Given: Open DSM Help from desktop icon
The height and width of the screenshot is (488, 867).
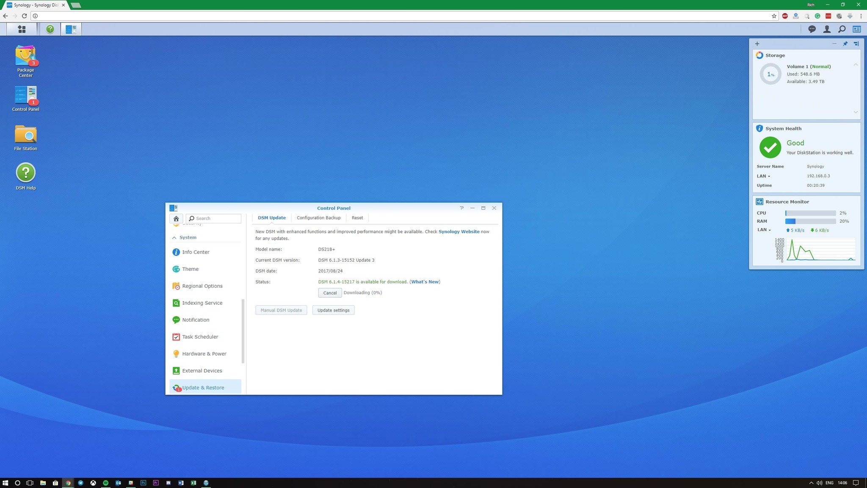Looking at the screenshot, I should pos(25,173).
